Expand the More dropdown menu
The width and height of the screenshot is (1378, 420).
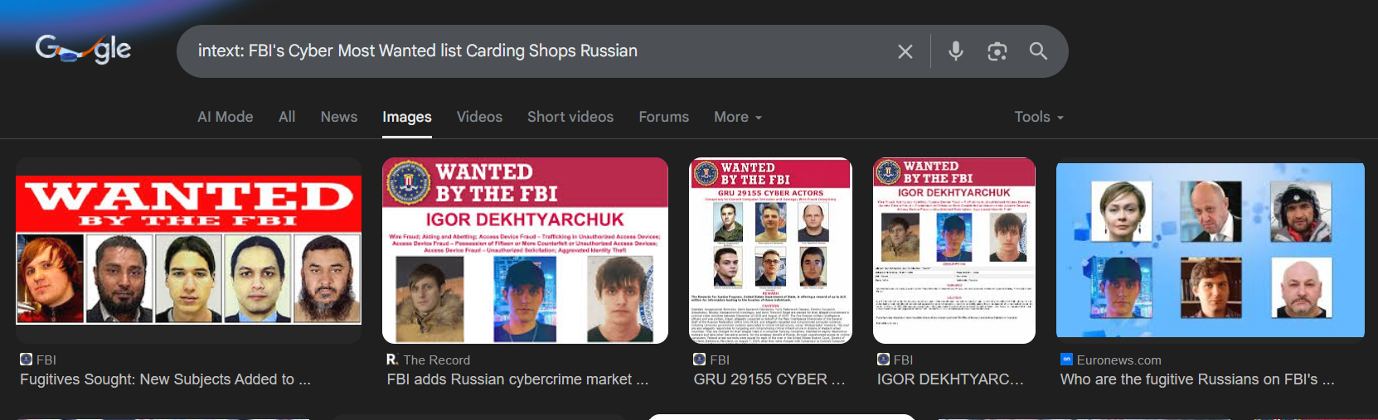point(738,117)
